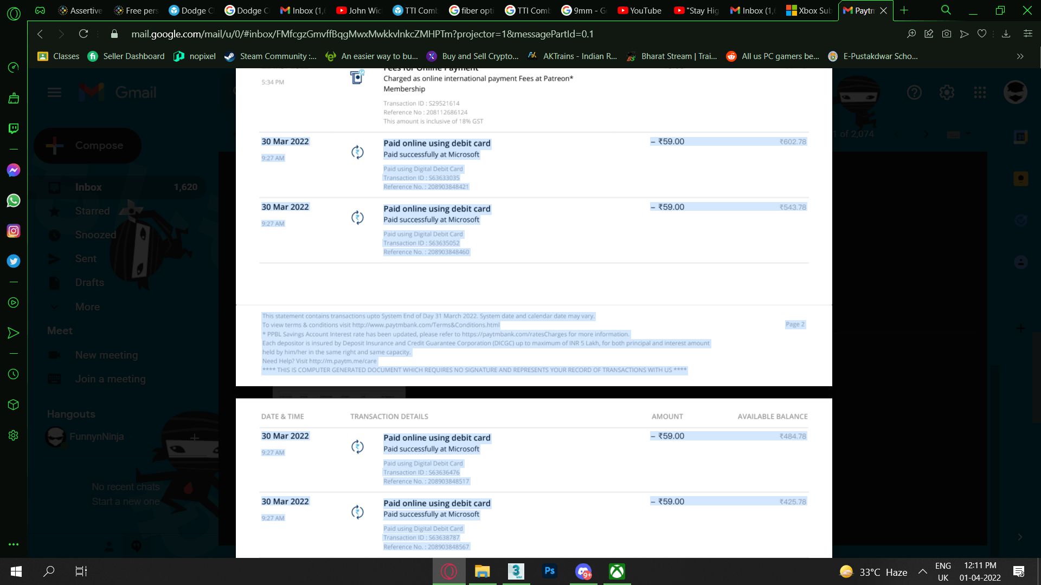Select the ₹543.78 available balance value

(x=793, y=207)
